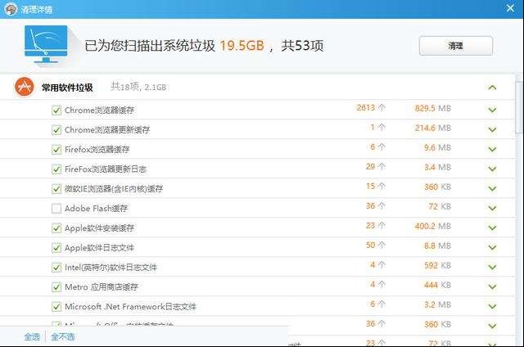Click the orange common software junk icon
Viewport: 524px width, 347px height.
click(x=24, y=87)
